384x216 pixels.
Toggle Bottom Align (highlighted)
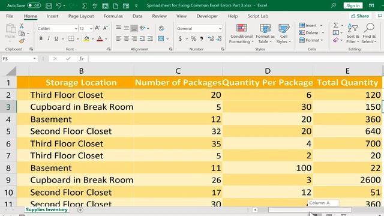(x=134, y=28)
